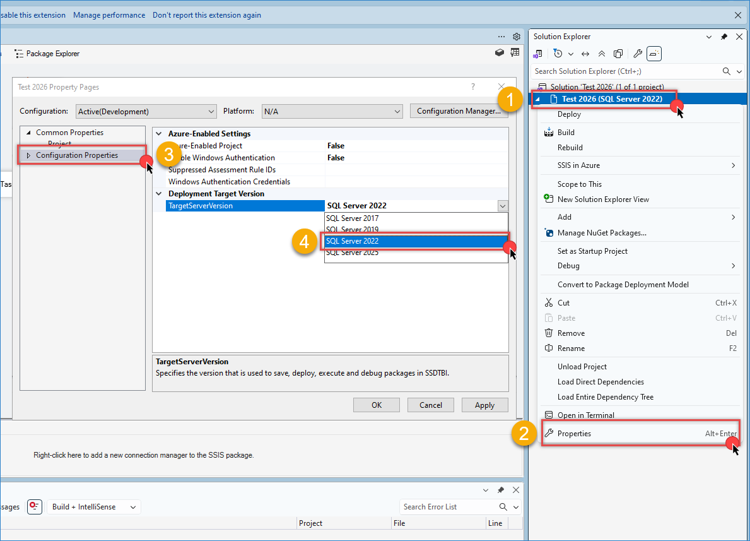Toggle the Azure-Enabled Project False value
750x541 pixels.
[336, 145]
